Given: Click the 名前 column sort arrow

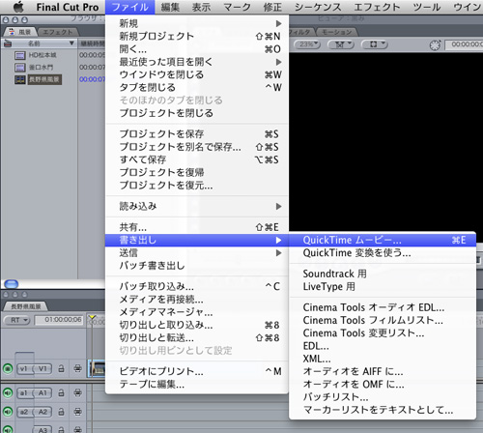Looking at the screenshot, I should pyautogui.click(x=71, y=43).
